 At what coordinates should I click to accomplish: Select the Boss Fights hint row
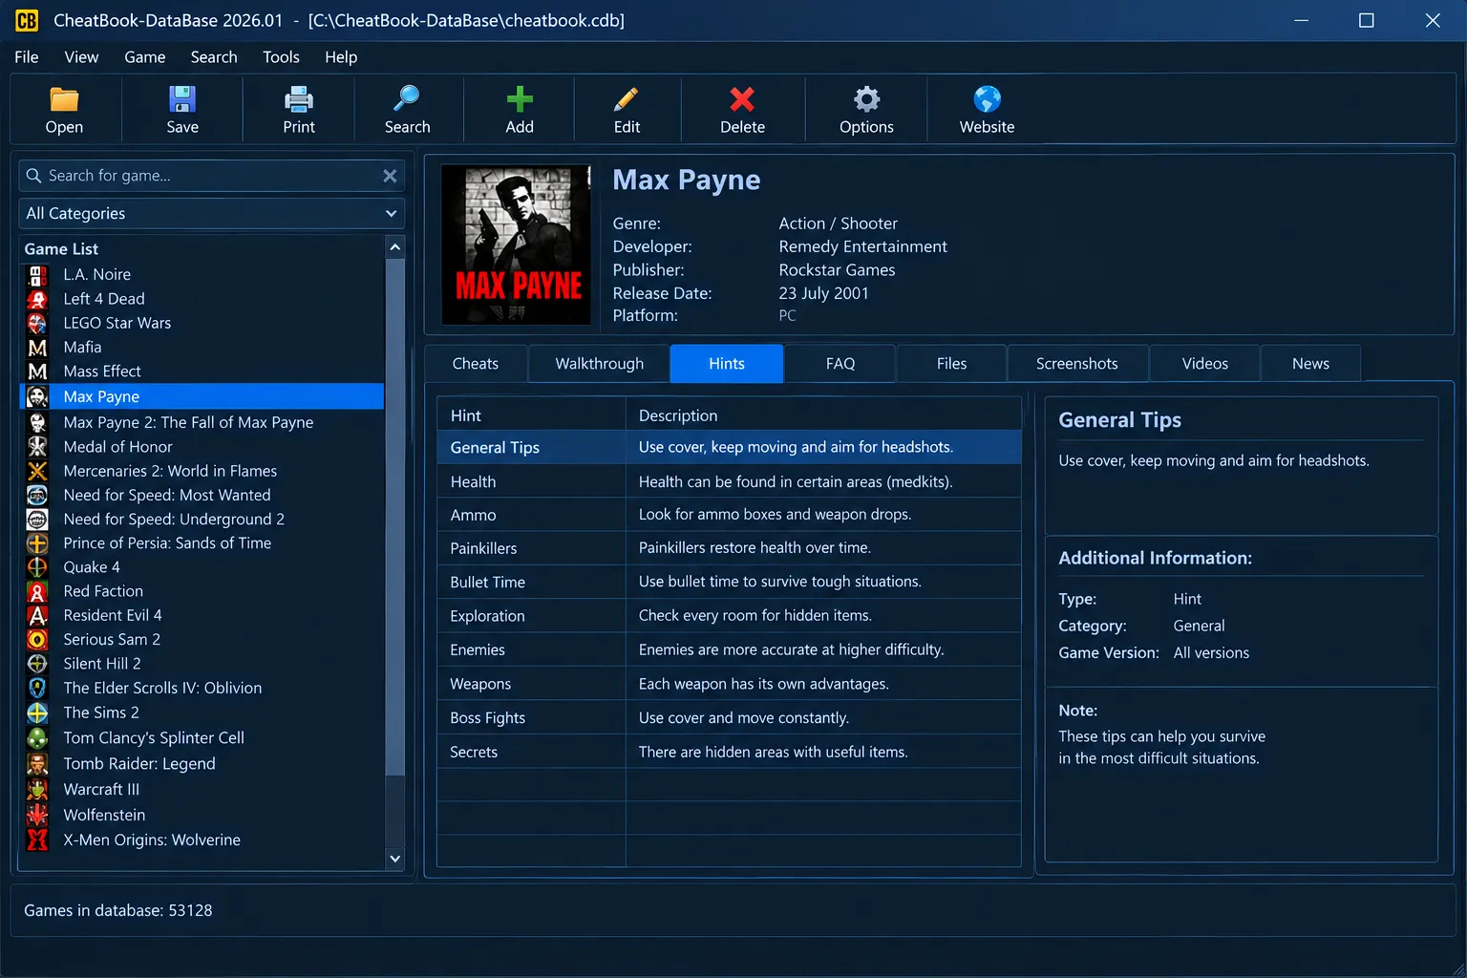(x=729, y=718)
